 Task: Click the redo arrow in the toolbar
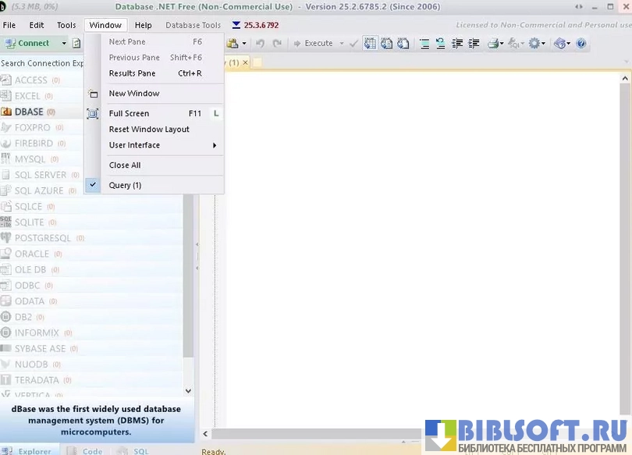(x=277, y=44)
